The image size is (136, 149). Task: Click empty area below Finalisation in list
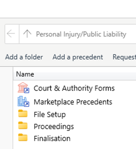[x=74, y=146]
